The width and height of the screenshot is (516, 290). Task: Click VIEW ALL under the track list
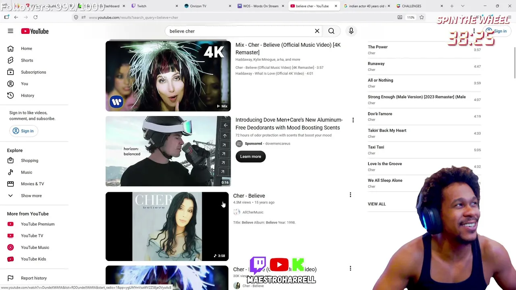click(x=377, y=204)
